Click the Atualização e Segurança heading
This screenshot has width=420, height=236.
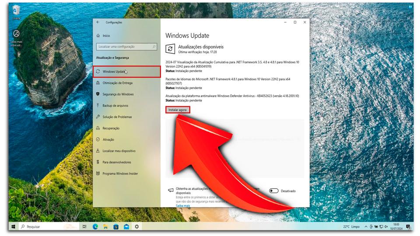[112, 58]
